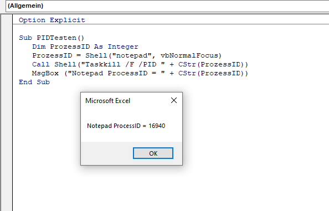
Task: Click the 'Option Explicit' code line
Action: click(x=52, y=20)
